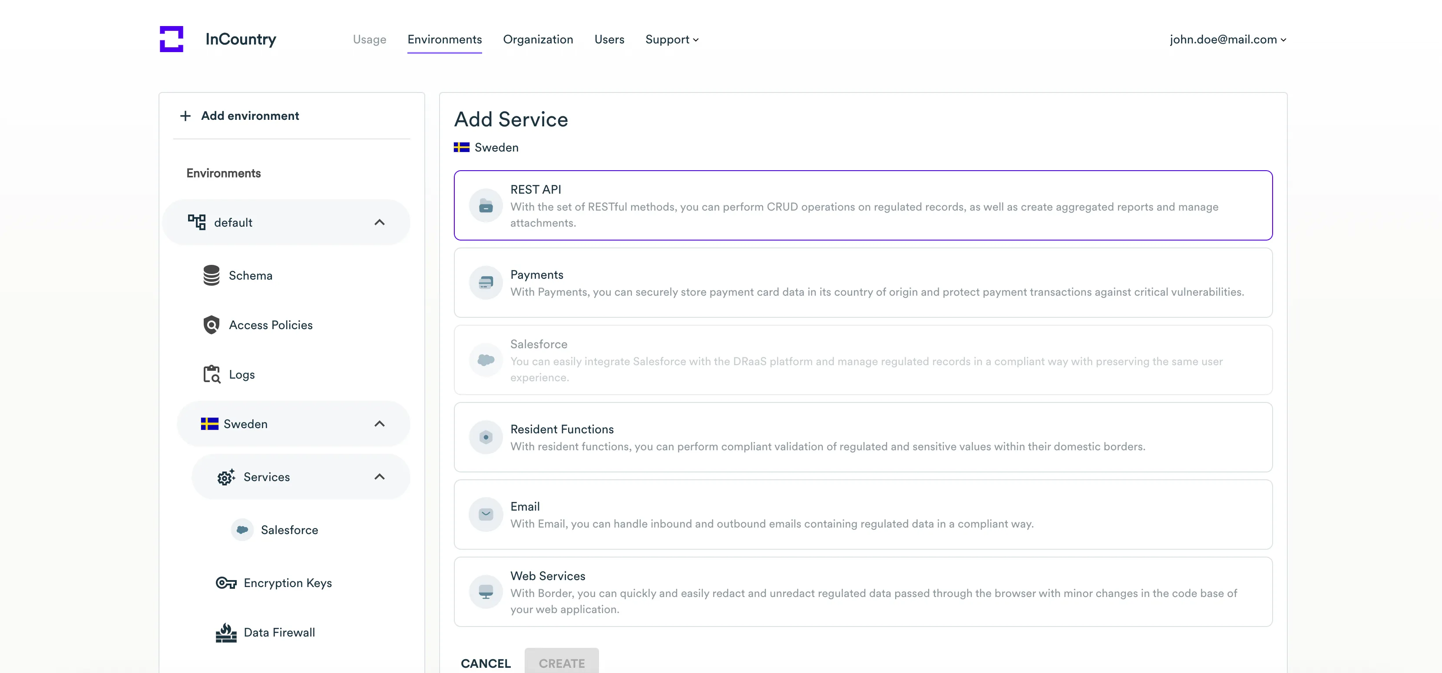Click the Services gear icon

click(226, 477)
